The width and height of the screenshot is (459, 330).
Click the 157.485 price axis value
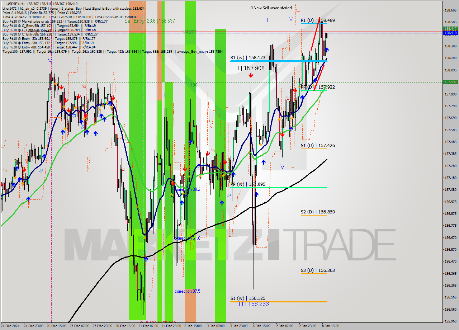click(x=450, y=142)
